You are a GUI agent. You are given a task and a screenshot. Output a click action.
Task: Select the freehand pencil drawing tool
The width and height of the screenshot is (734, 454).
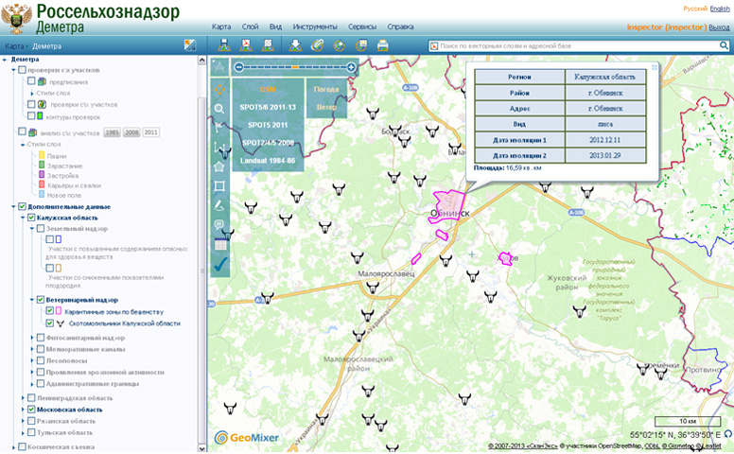click(x=219, y=205)
